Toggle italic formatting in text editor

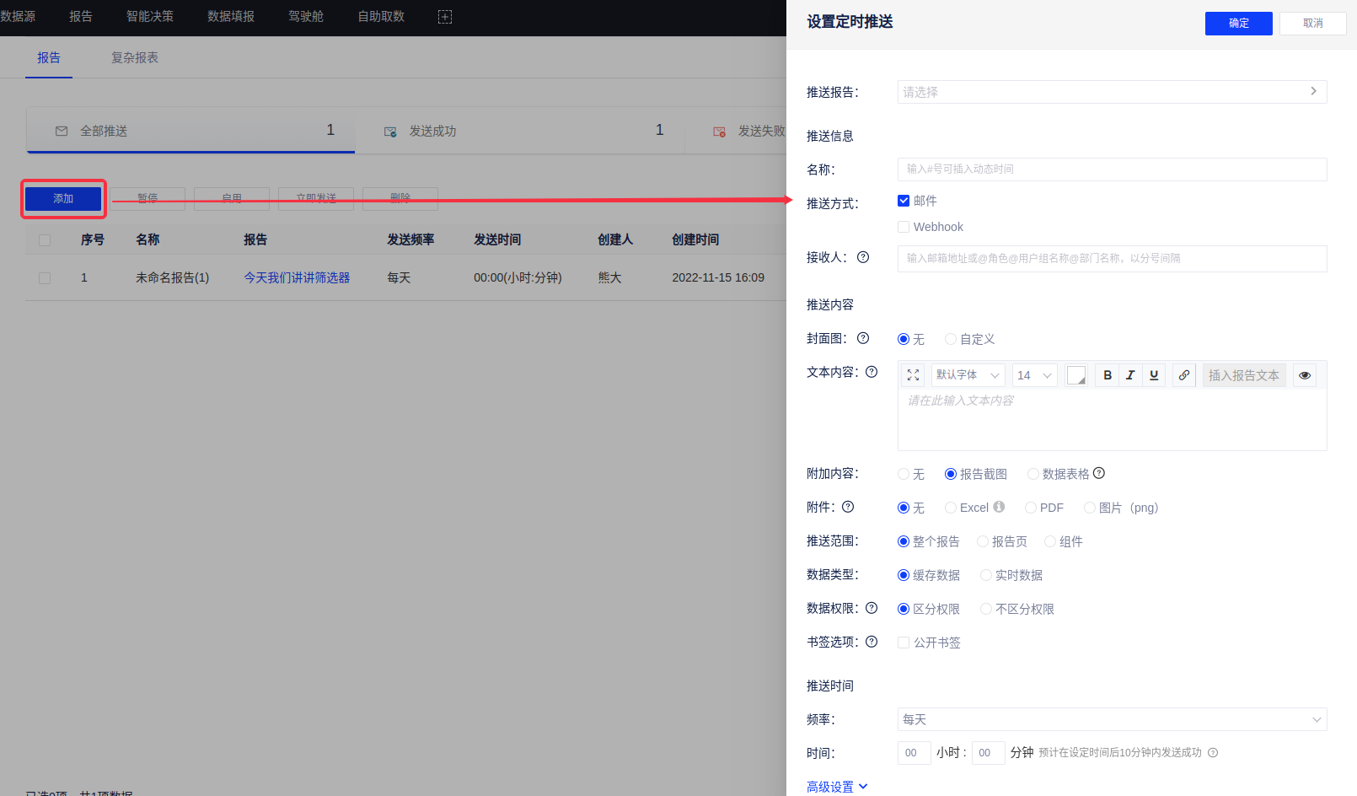pos(1130,375)
